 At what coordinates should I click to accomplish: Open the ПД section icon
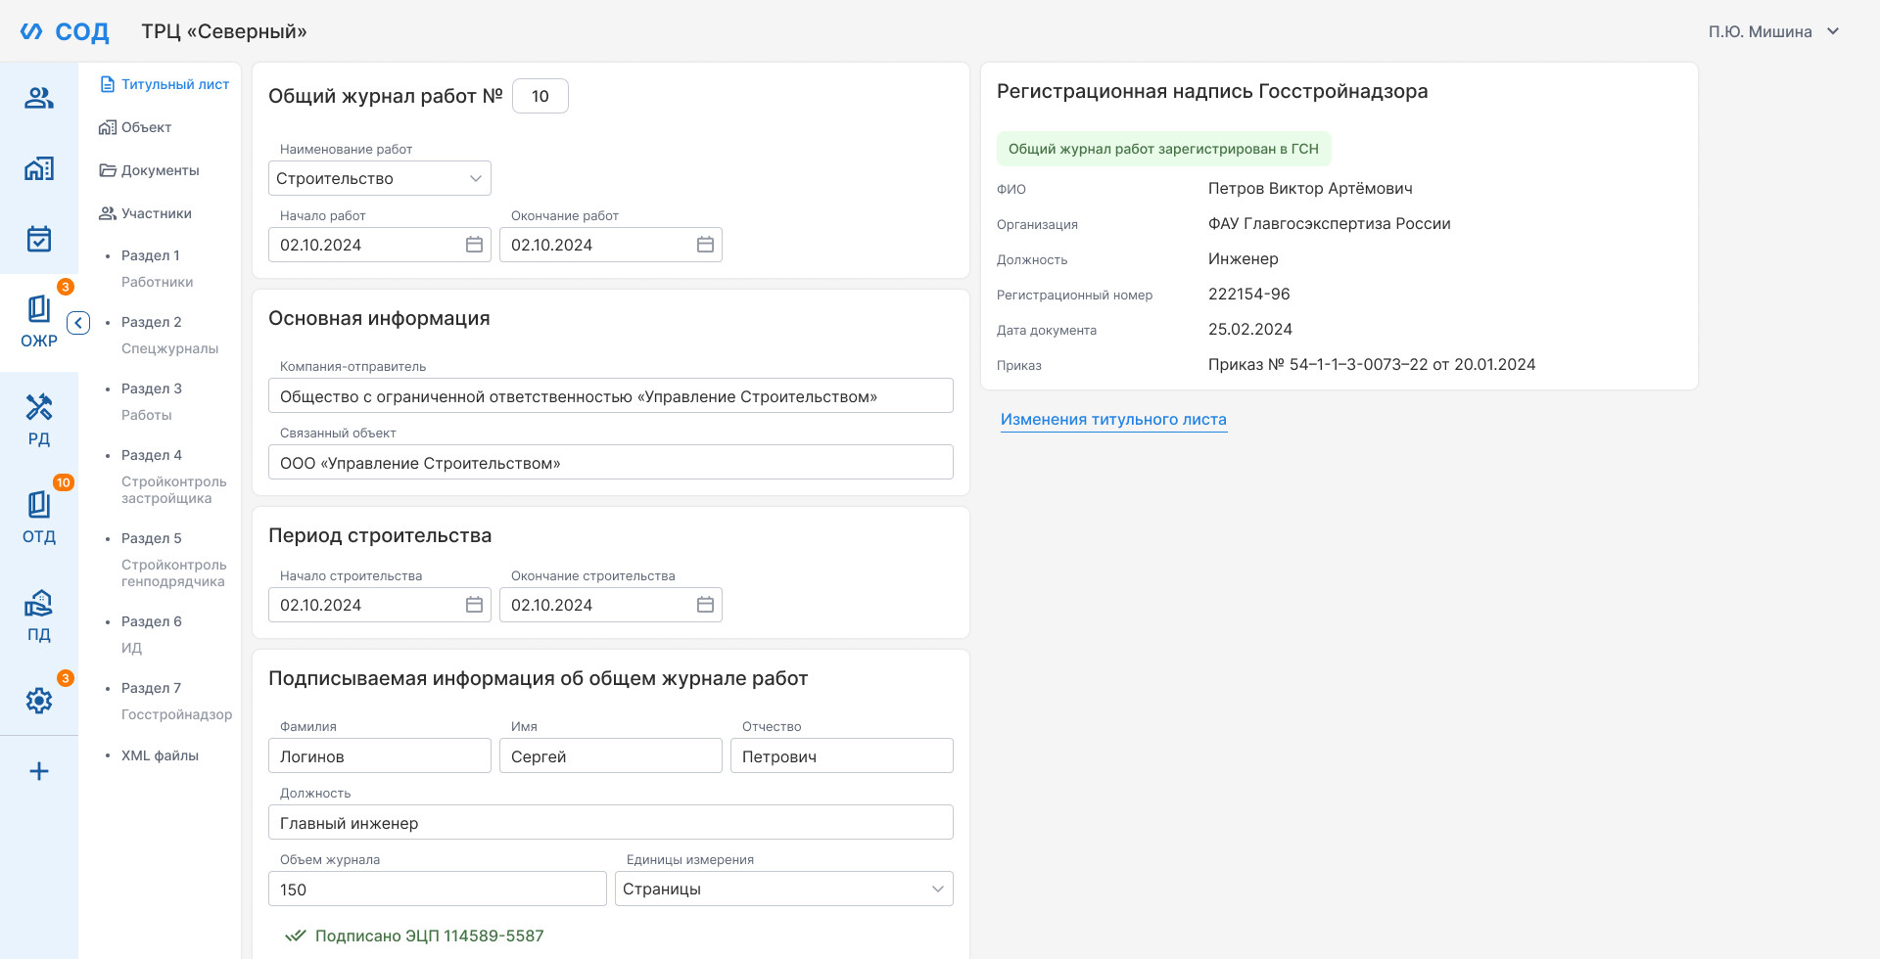[39, 616]
